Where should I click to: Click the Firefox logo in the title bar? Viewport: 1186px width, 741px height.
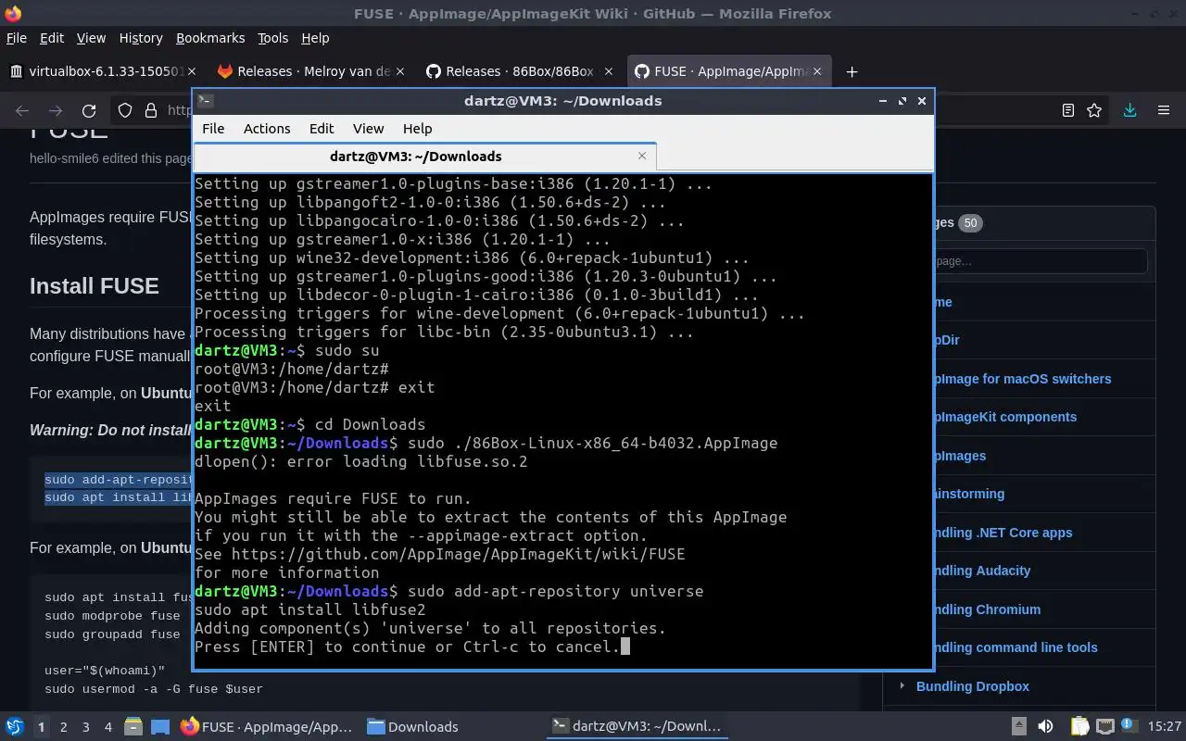(x=12, y=13)
